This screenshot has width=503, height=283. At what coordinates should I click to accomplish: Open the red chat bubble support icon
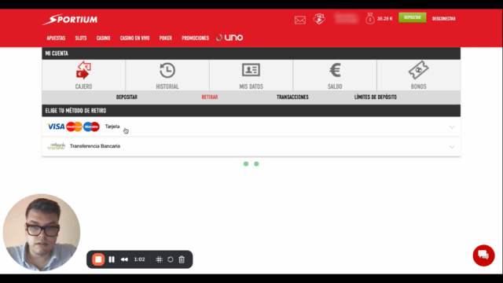tap(483, 255)
